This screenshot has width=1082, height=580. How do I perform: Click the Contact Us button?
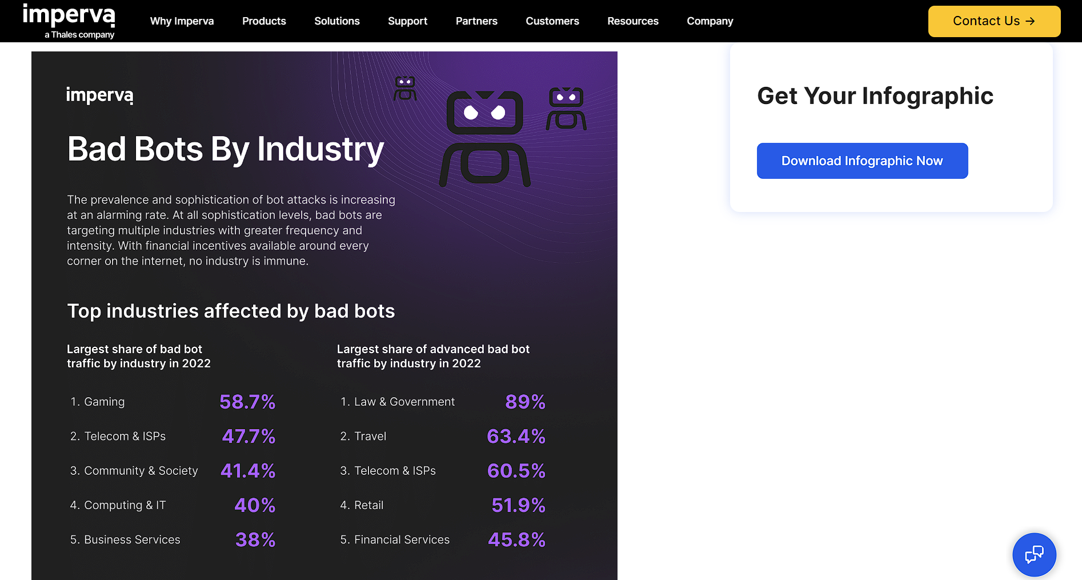pyautogui.click(x=994, y=21)
